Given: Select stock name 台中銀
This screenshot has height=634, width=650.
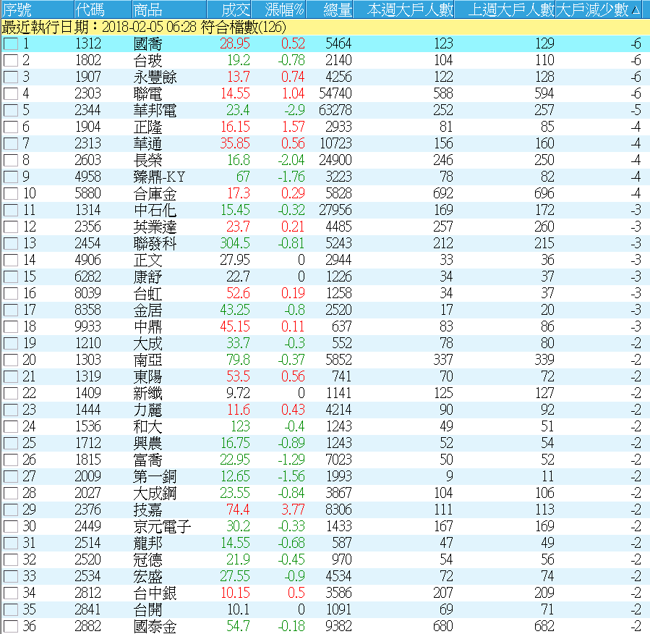Looking at the screenshot, I should point(155,593).
